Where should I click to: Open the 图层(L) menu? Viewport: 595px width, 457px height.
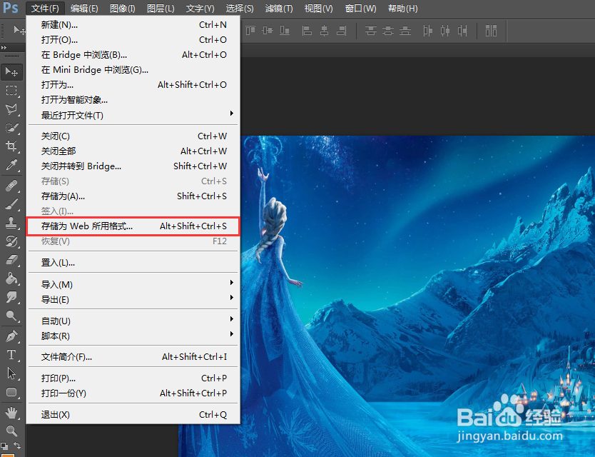coord(161,9)
